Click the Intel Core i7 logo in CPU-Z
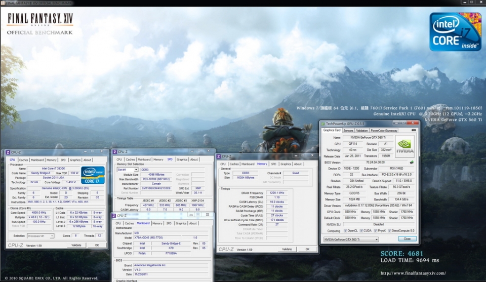Screen dimensions: 486x282 tap(93, 175)
